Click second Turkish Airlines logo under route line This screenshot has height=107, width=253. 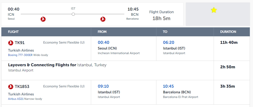point(103,19)
